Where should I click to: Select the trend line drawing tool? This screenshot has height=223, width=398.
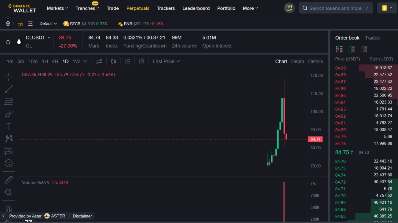point(9,89)
